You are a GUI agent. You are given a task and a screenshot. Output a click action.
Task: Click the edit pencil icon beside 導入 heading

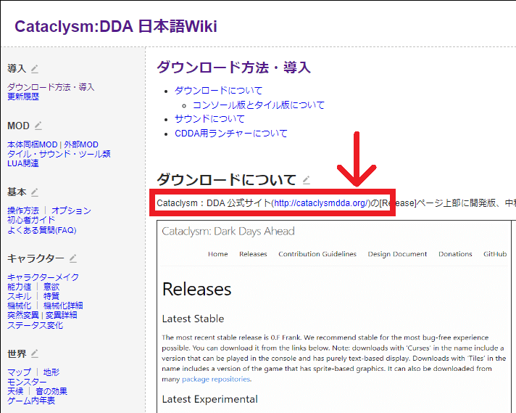pos(35,69)
